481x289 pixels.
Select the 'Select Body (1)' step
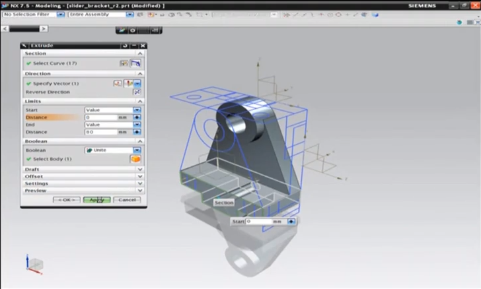coord(52,159)
